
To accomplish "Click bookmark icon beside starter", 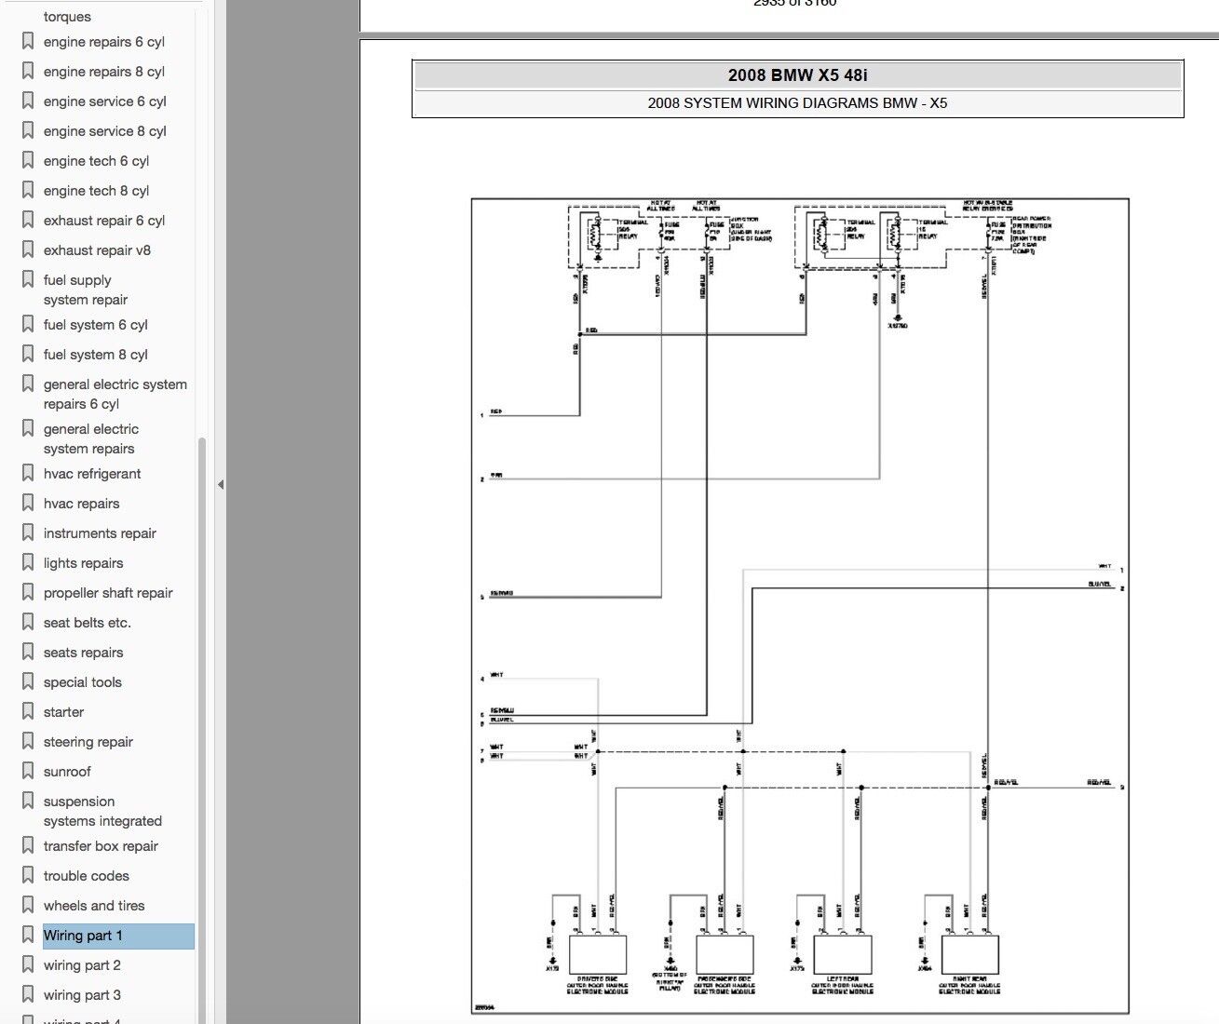I will 28,711.
